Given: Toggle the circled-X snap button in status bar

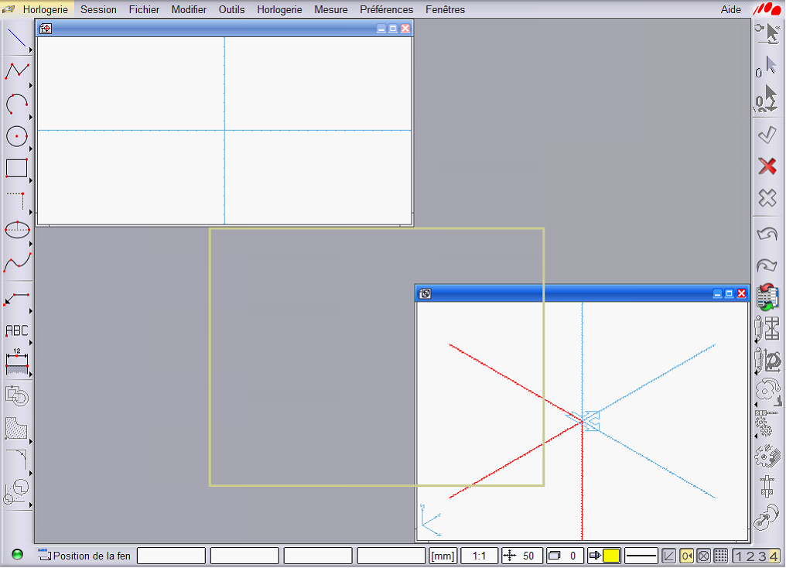Looking at the screenshot, I should (703, 556).
